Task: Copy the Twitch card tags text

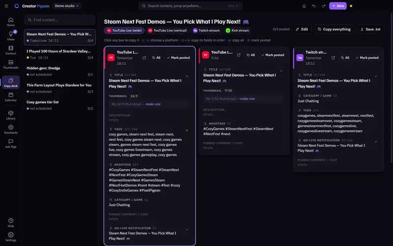Action: click(336, 123)
